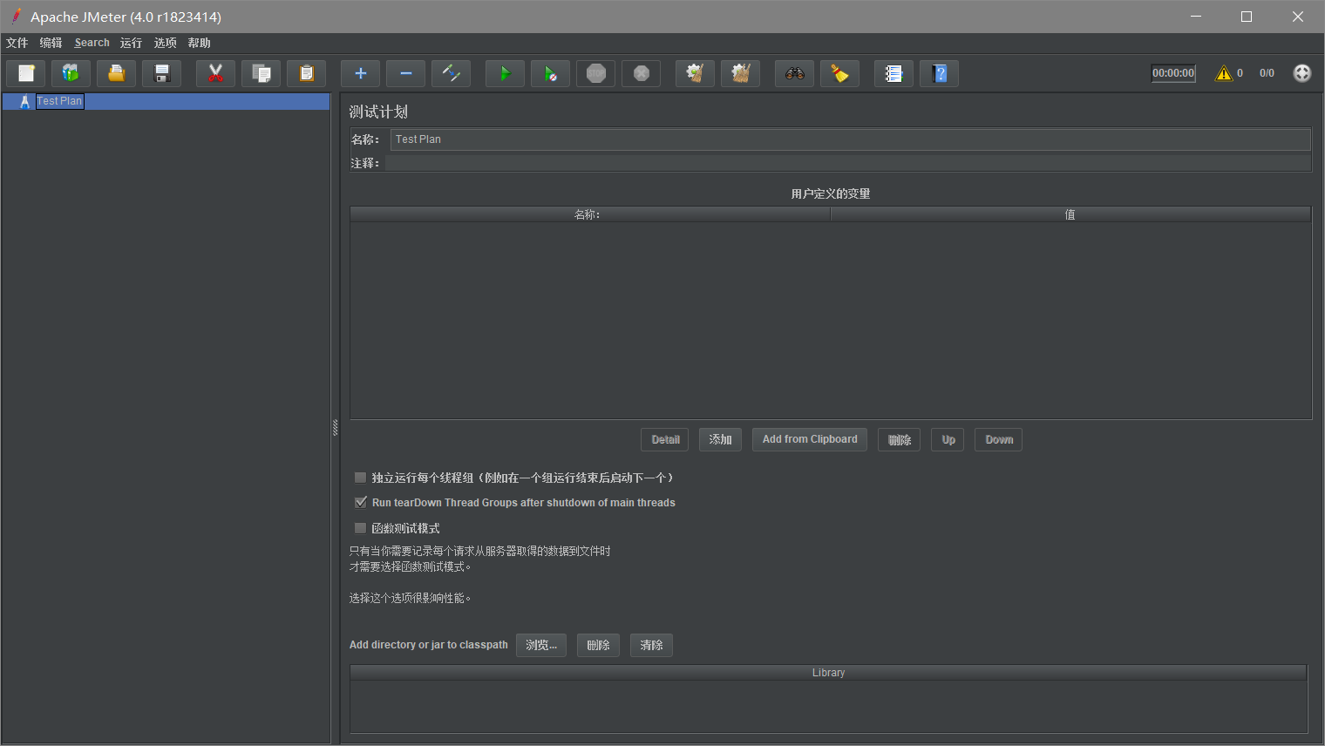Click the 浏览... browse button

click(x=540, y=645)
